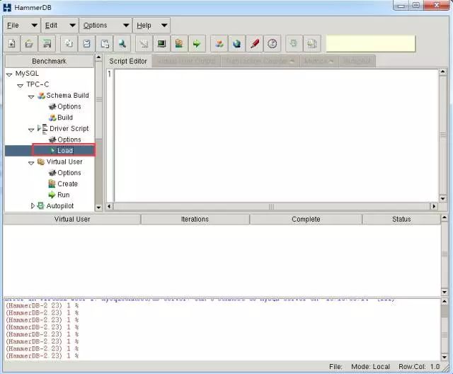This screenshot has height=374, width=453.
Task: Collapse the MySQL tree node
Action: [9, 74]
